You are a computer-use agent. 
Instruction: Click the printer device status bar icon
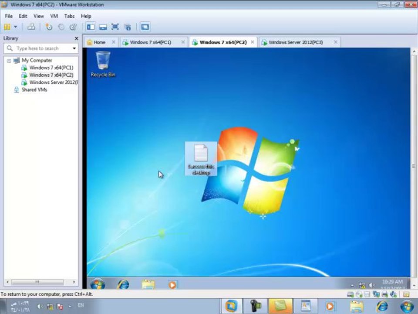(384, 294)
